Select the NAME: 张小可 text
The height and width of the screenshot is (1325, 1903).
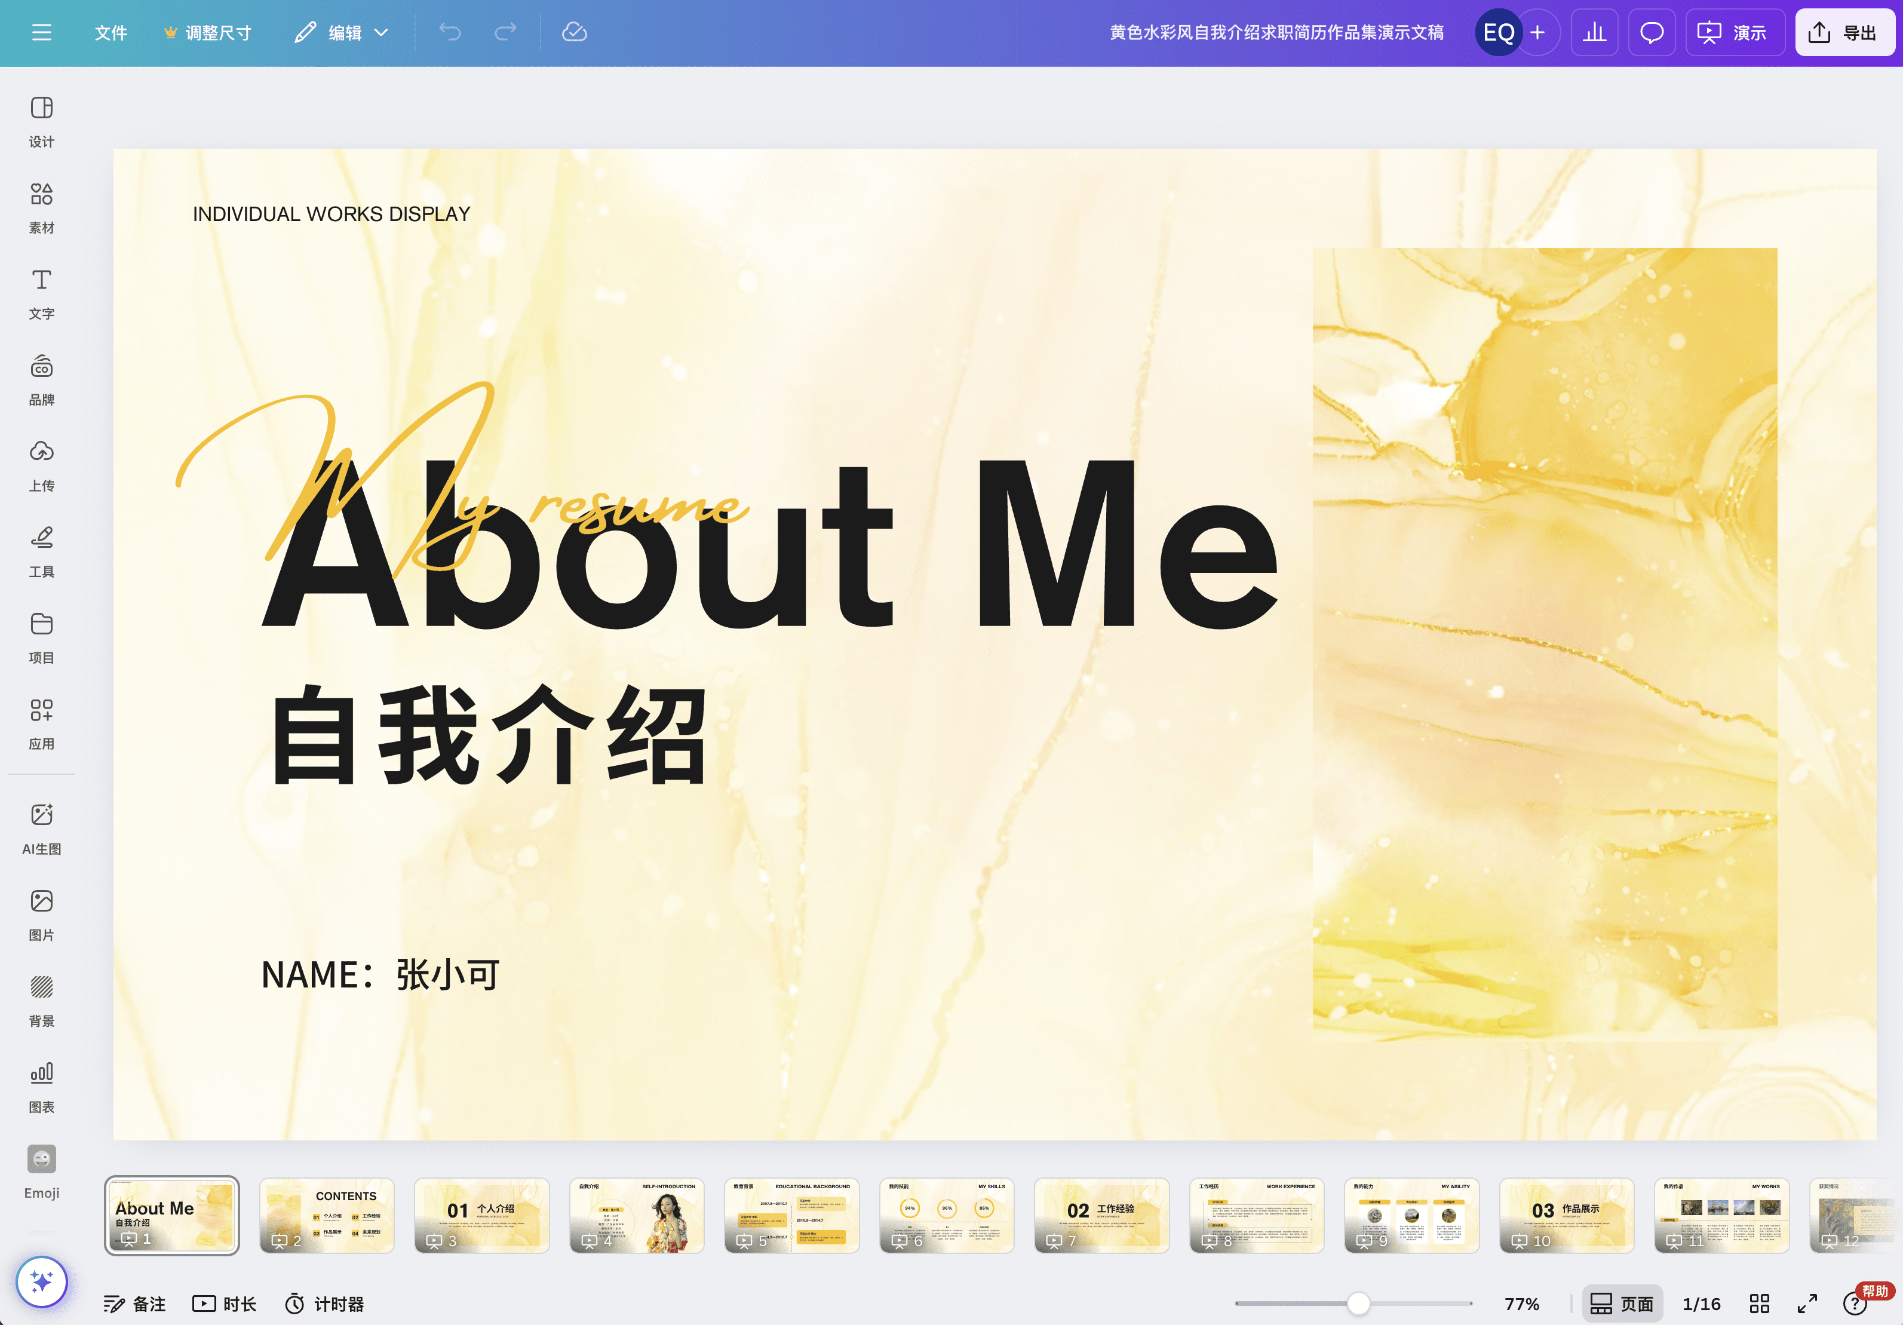click(380, 974)
